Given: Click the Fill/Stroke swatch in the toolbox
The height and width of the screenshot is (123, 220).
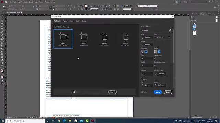Looking at the screenshot, I should (2, 71).
